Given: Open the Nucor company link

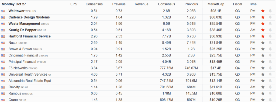Looking at the screenshot, I should [x=13, y=43].
